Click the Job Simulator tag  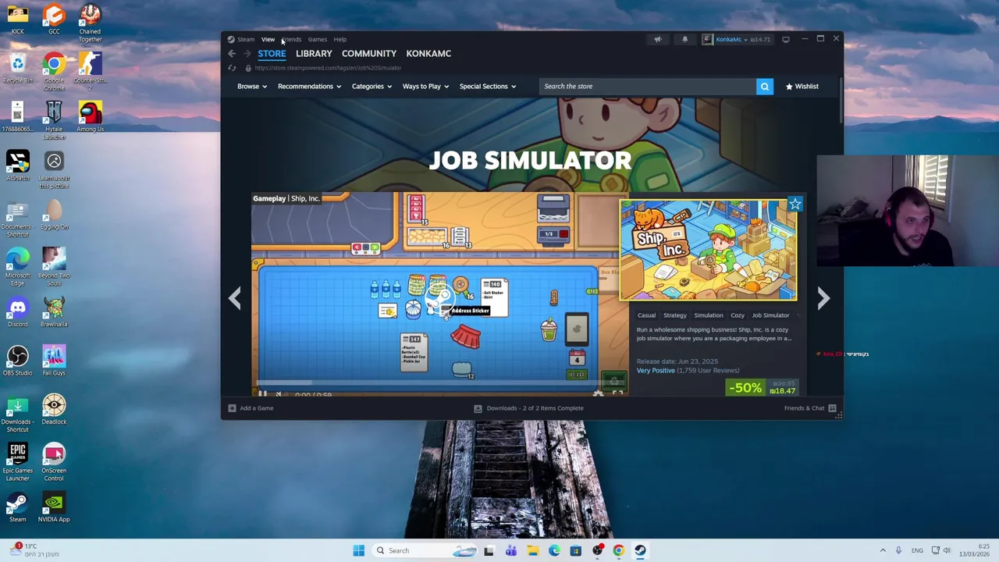point(770,315)
